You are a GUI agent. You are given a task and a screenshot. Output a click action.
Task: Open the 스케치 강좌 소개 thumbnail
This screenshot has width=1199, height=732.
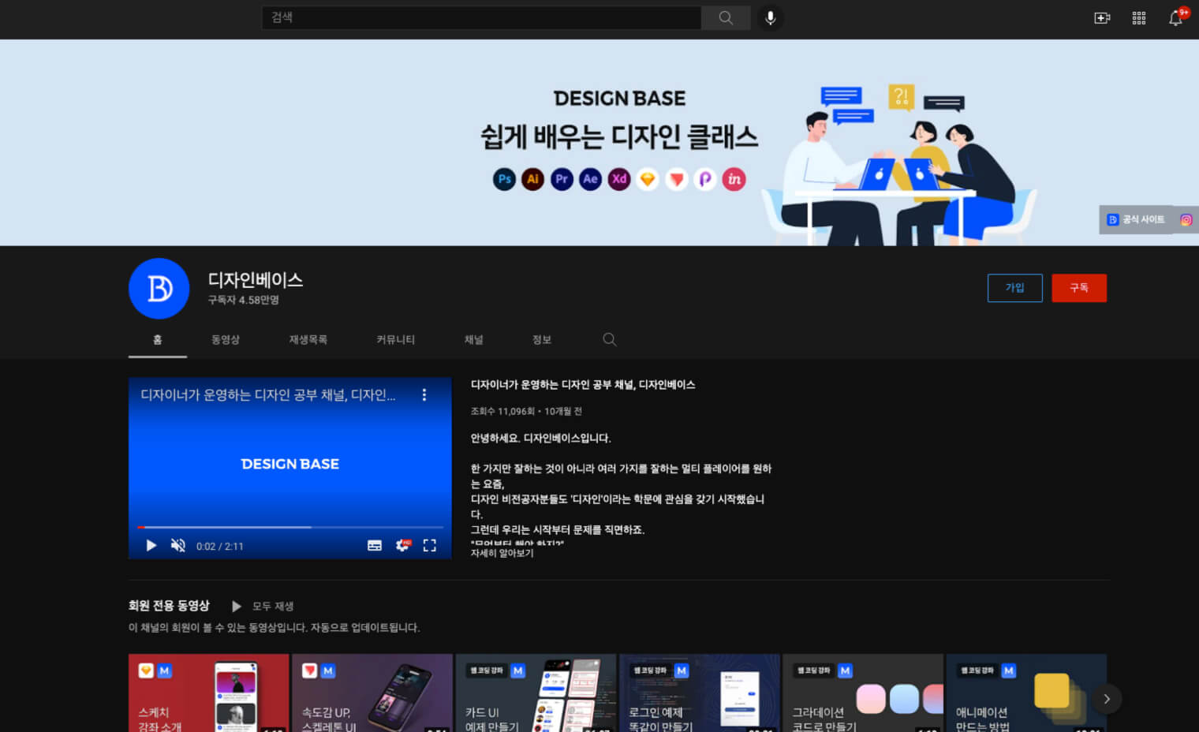[x=209, y=693]
